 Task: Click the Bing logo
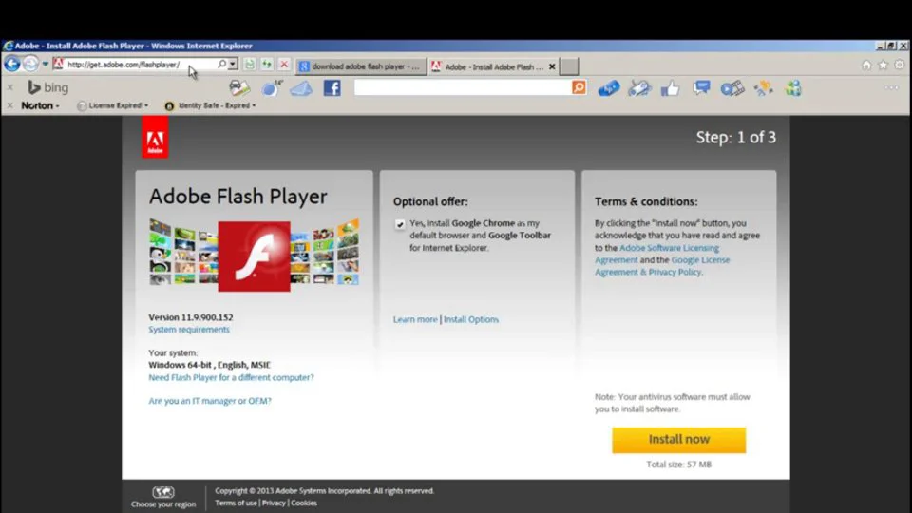coord(48,87)
